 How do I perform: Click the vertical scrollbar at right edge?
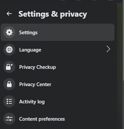(123, 42)
